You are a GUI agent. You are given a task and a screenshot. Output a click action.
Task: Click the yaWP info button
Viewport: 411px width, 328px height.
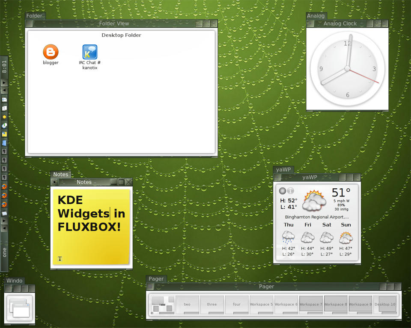(291, 191)
